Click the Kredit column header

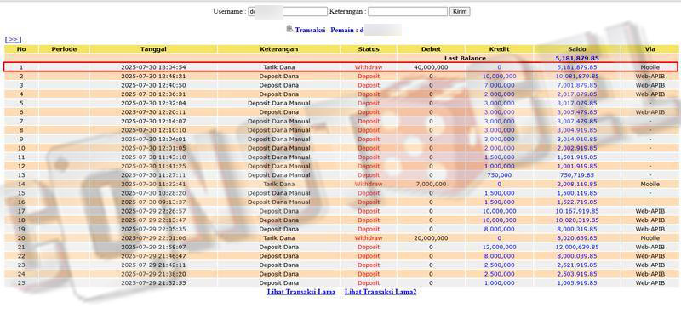(499, 49)
